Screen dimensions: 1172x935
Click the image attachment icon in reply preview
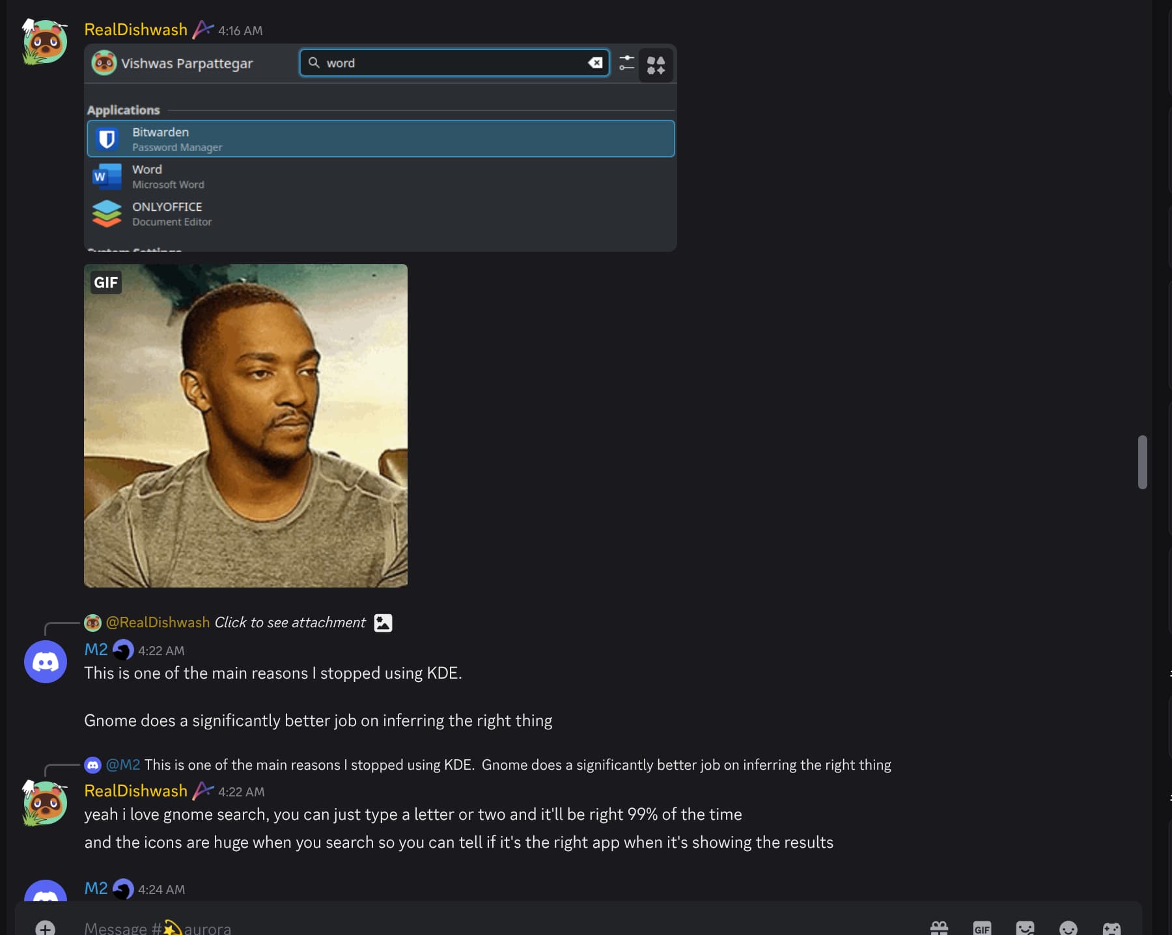(x=383, y=623)
